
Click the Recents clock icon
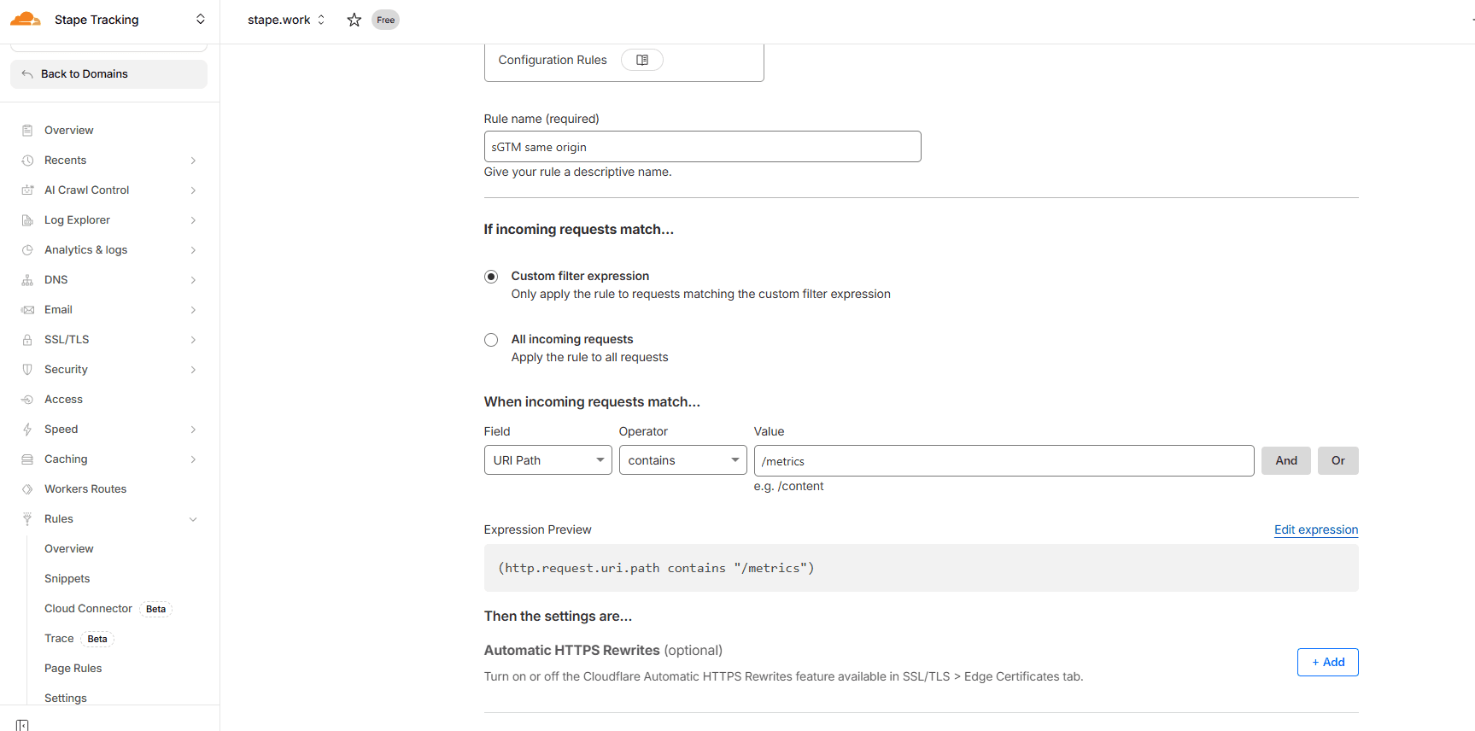pyautogui.click(x=27, y=161)
